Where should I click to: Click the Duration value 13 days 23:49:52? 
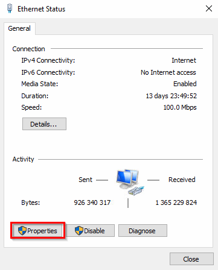click(x=171, y=96)
